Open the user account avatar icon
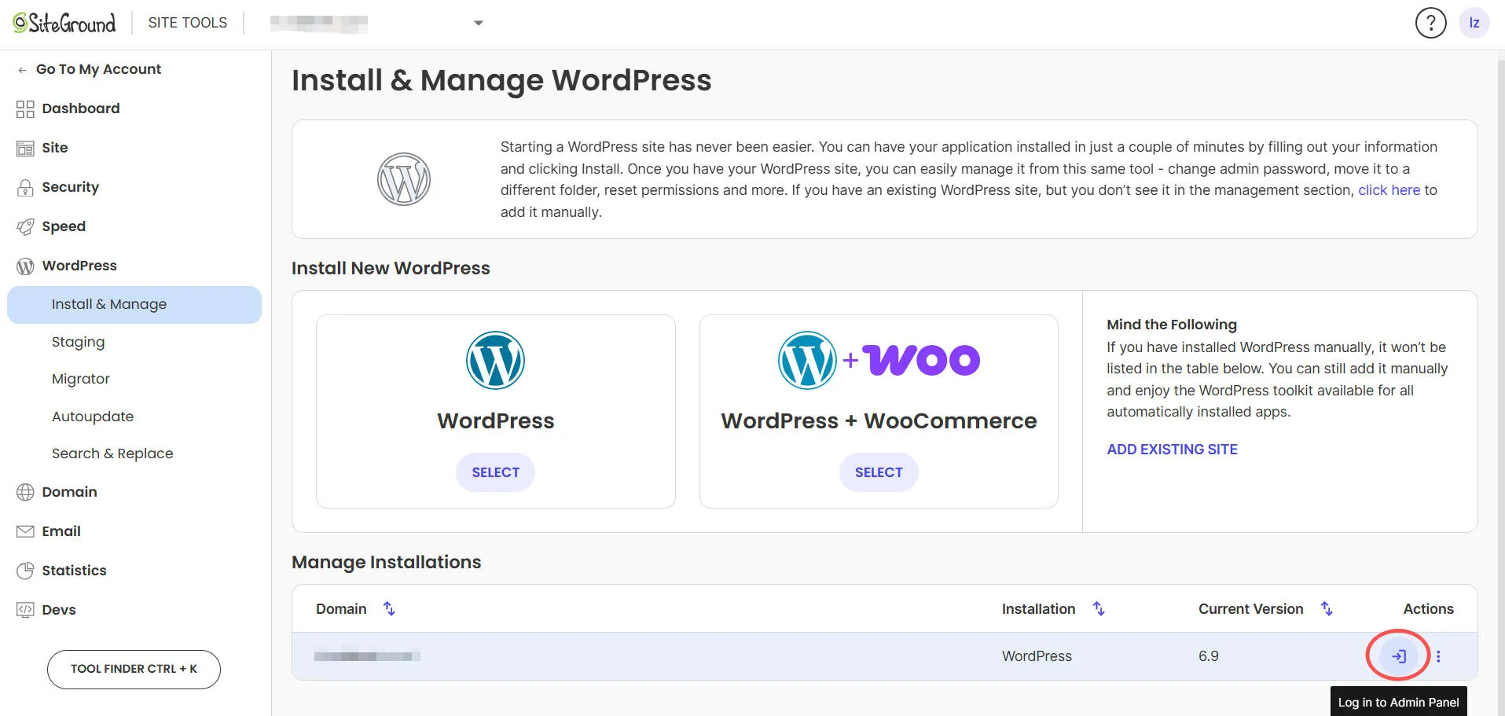 1474,23
